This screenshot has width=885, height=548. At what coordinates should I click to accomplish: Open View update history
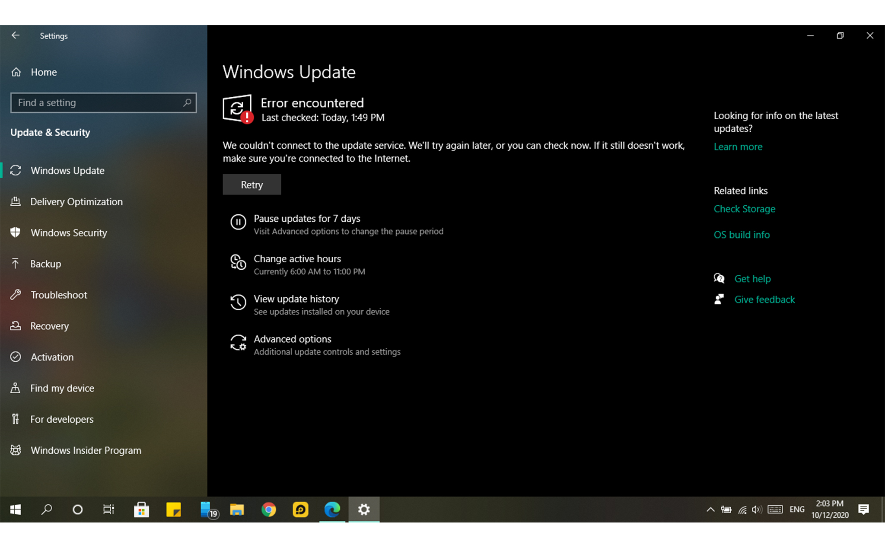pyautogui.click(x=296, y=299)
